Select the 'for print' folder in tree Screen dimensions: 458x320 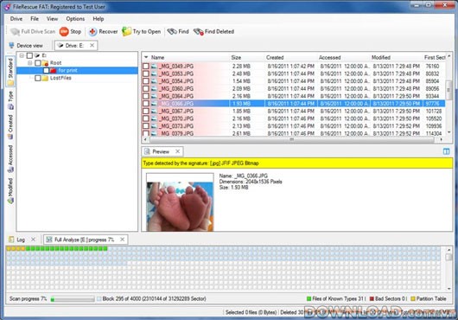tap(67, 70)
